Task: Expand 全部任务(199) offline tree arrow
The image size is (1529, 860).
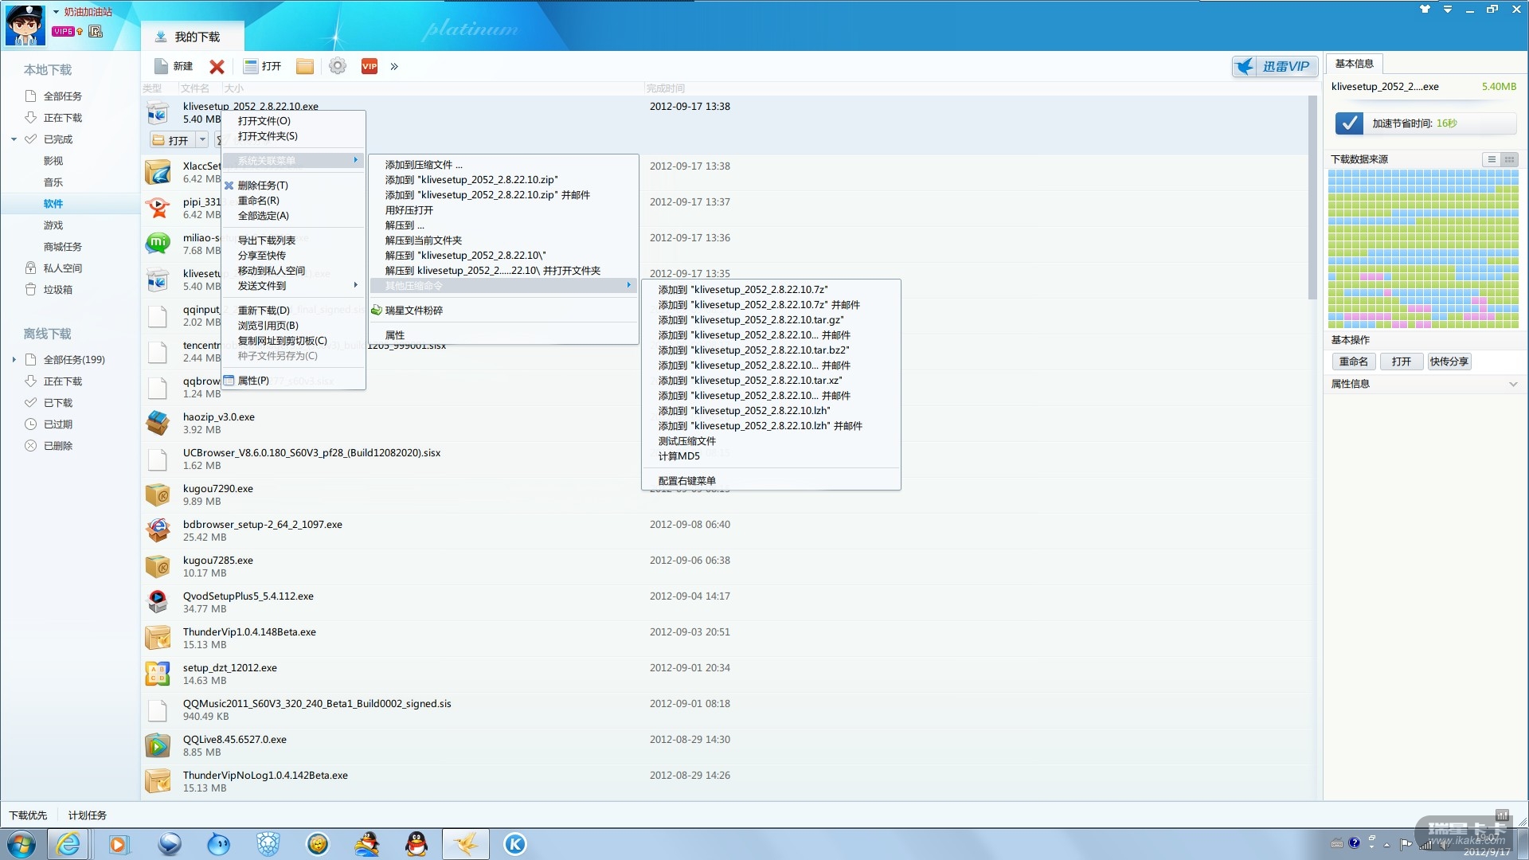Action: (14, 360)
